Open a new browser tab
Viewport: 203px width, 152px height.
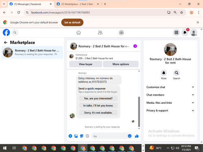click(x=105, y=4)
